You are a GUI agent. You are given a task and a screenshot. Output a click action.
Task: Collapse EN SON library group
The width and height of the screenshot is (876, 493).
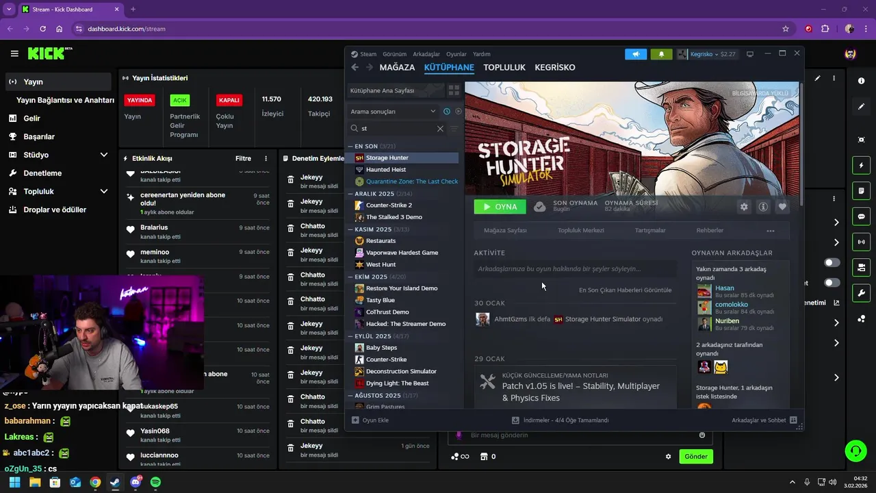click(x=351, y=147)
